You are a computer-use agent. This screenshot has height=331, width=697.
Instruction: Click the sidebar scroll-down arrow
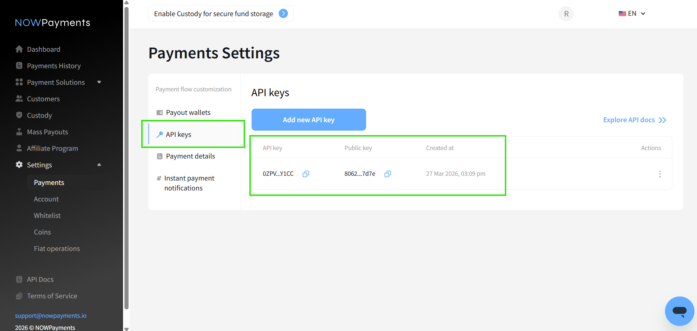126,329
